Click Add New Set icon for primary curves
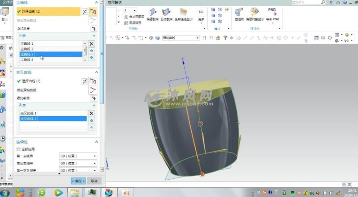Image resolution: width=358 pixels, height=197 pixels. [x=93, y=28]
